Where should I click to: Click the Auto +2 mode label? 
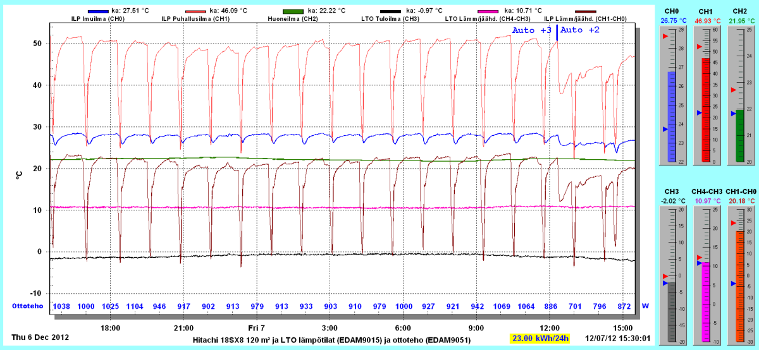pos(580,30)
